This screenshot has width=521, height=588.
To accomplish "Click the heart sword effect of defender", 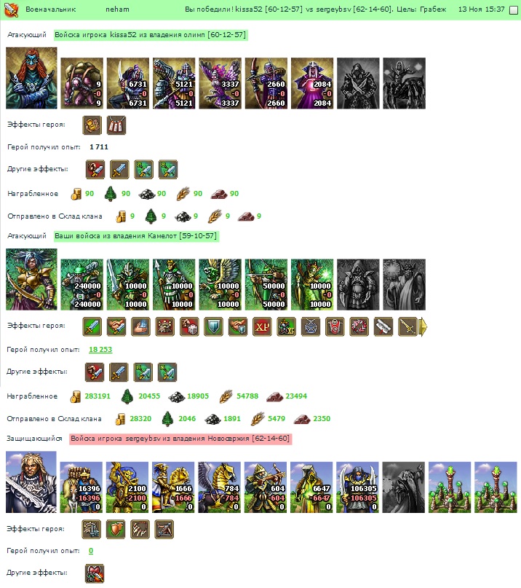I will pyautogui.click(x=95, y=573).
